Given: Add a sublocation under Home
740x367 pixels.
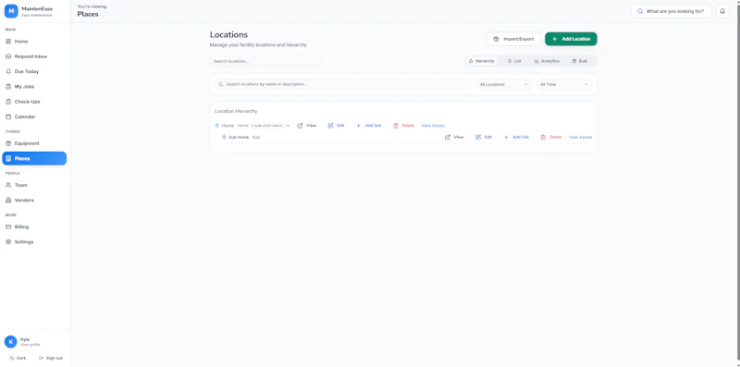Looking at the screenshot, I should [x=368, y=126].
